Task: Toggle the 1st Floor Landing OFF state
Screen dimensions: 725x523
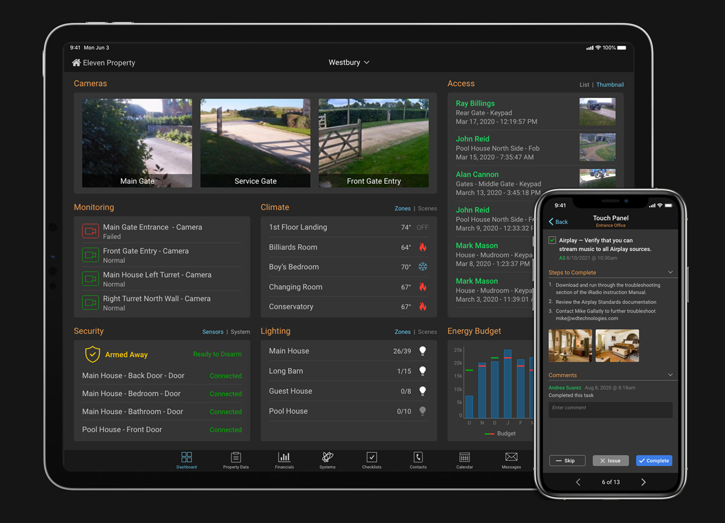Action: [422, 227]
